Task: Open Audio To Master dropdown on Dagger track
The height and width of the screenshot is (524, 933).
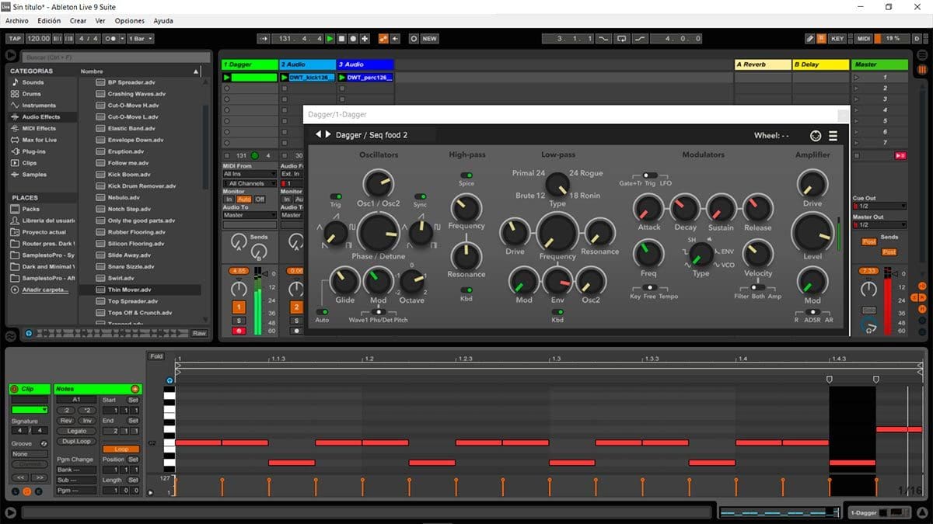Action: coord(250,215)
